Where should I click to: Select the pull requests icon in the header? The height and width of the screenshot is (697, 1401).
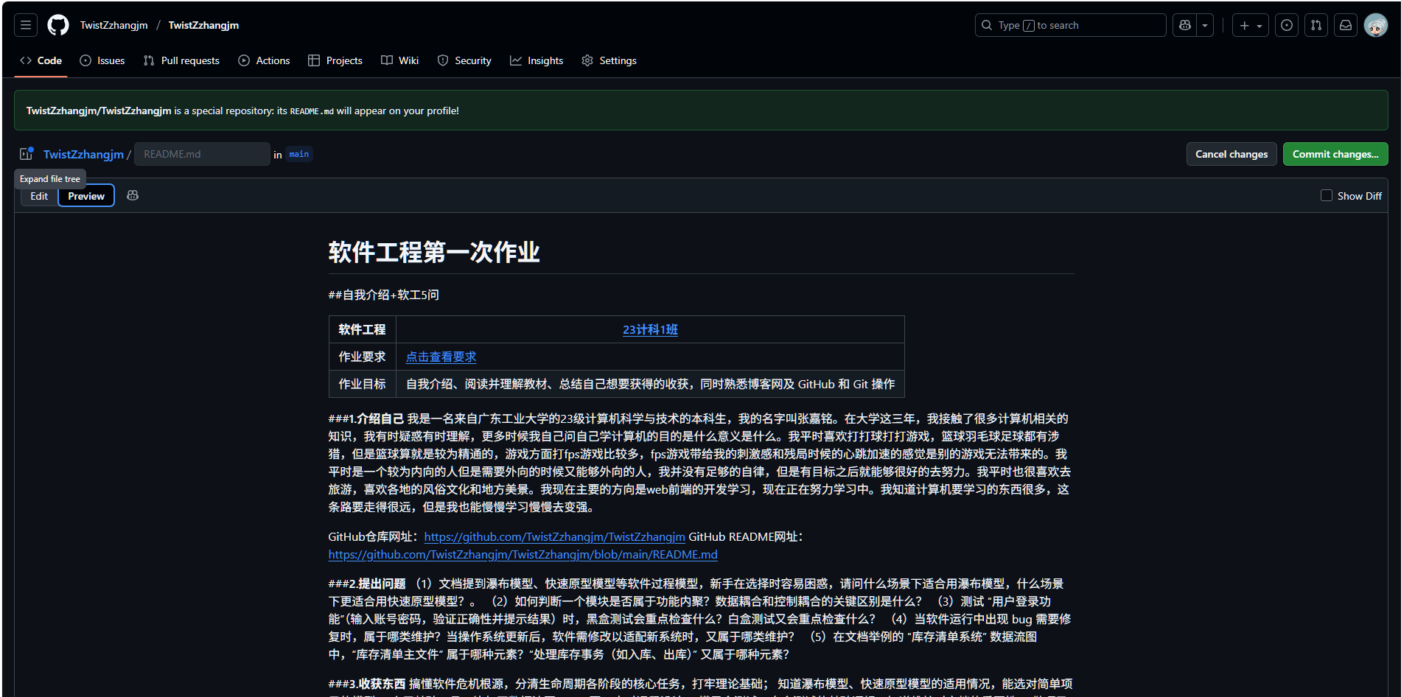(x=1316, y=24)
